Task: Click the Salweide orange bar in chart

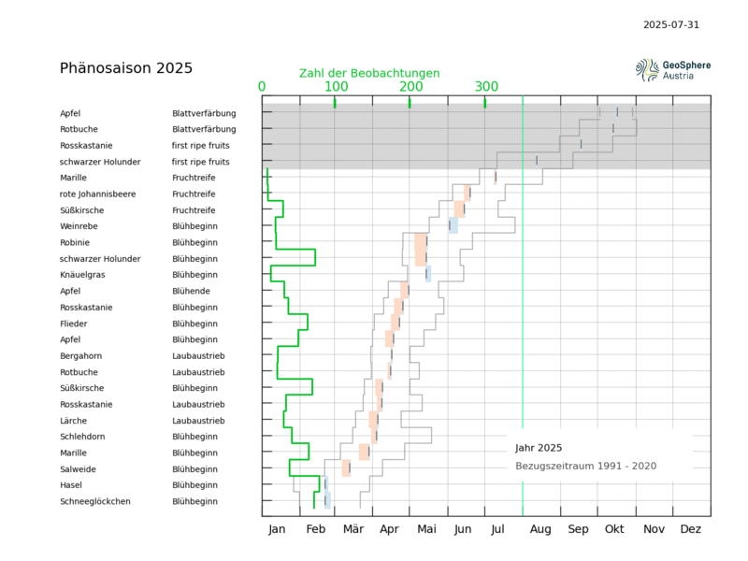Action: click(346, 468)
